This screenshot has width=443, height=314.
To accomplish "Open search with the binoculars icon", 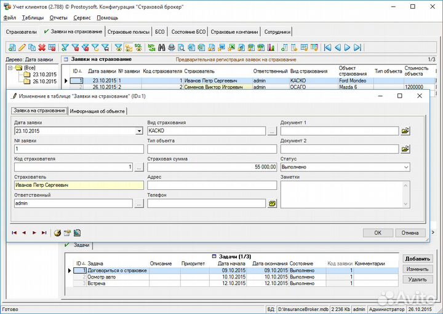I will click(162, 47).
